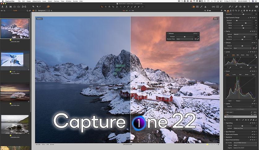This screenshot has height=150, width=259.
Task: Toggle the exposure warning triangle icon
Action: [205, 7]
